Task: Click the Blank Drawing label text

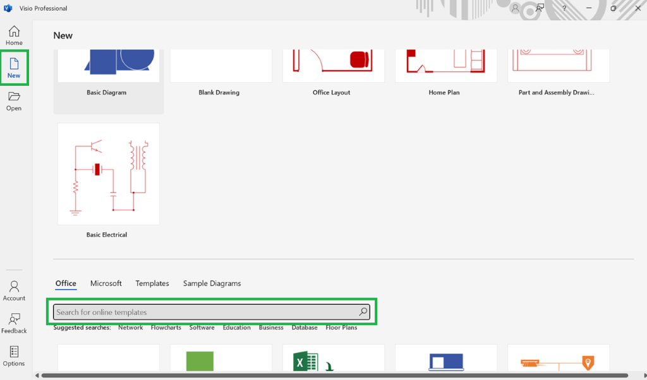Action: pyautogui.click(x=219, y=93)
